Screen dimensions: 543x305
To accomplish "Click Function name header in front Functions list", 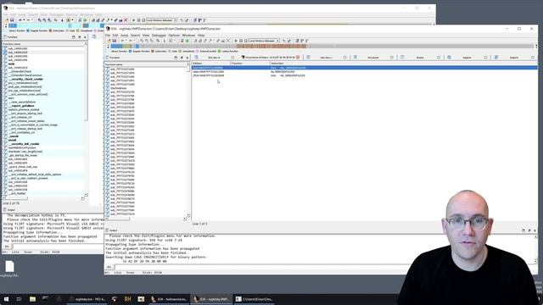I will (x=145, y=64).
